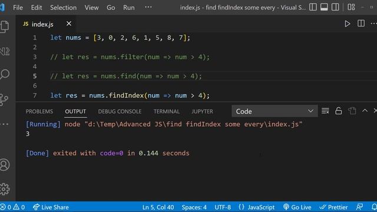This screenshot has width=377, height=212.
Task: Open output log in editor icon
Action: pos(352,111)
